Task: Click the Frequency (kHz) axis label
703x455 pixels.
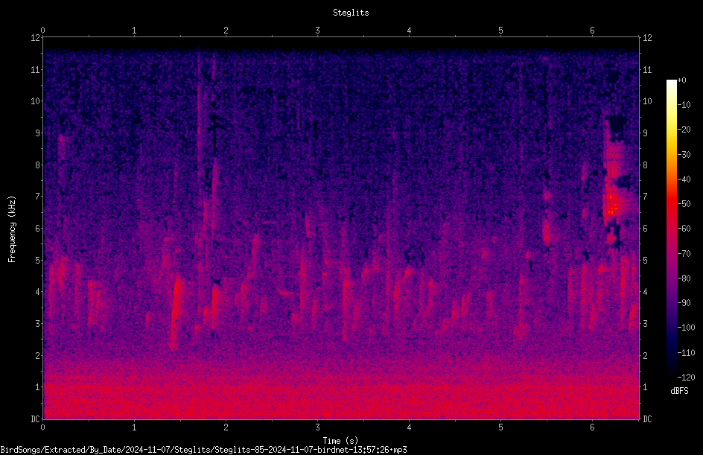Action: [12, 229]
